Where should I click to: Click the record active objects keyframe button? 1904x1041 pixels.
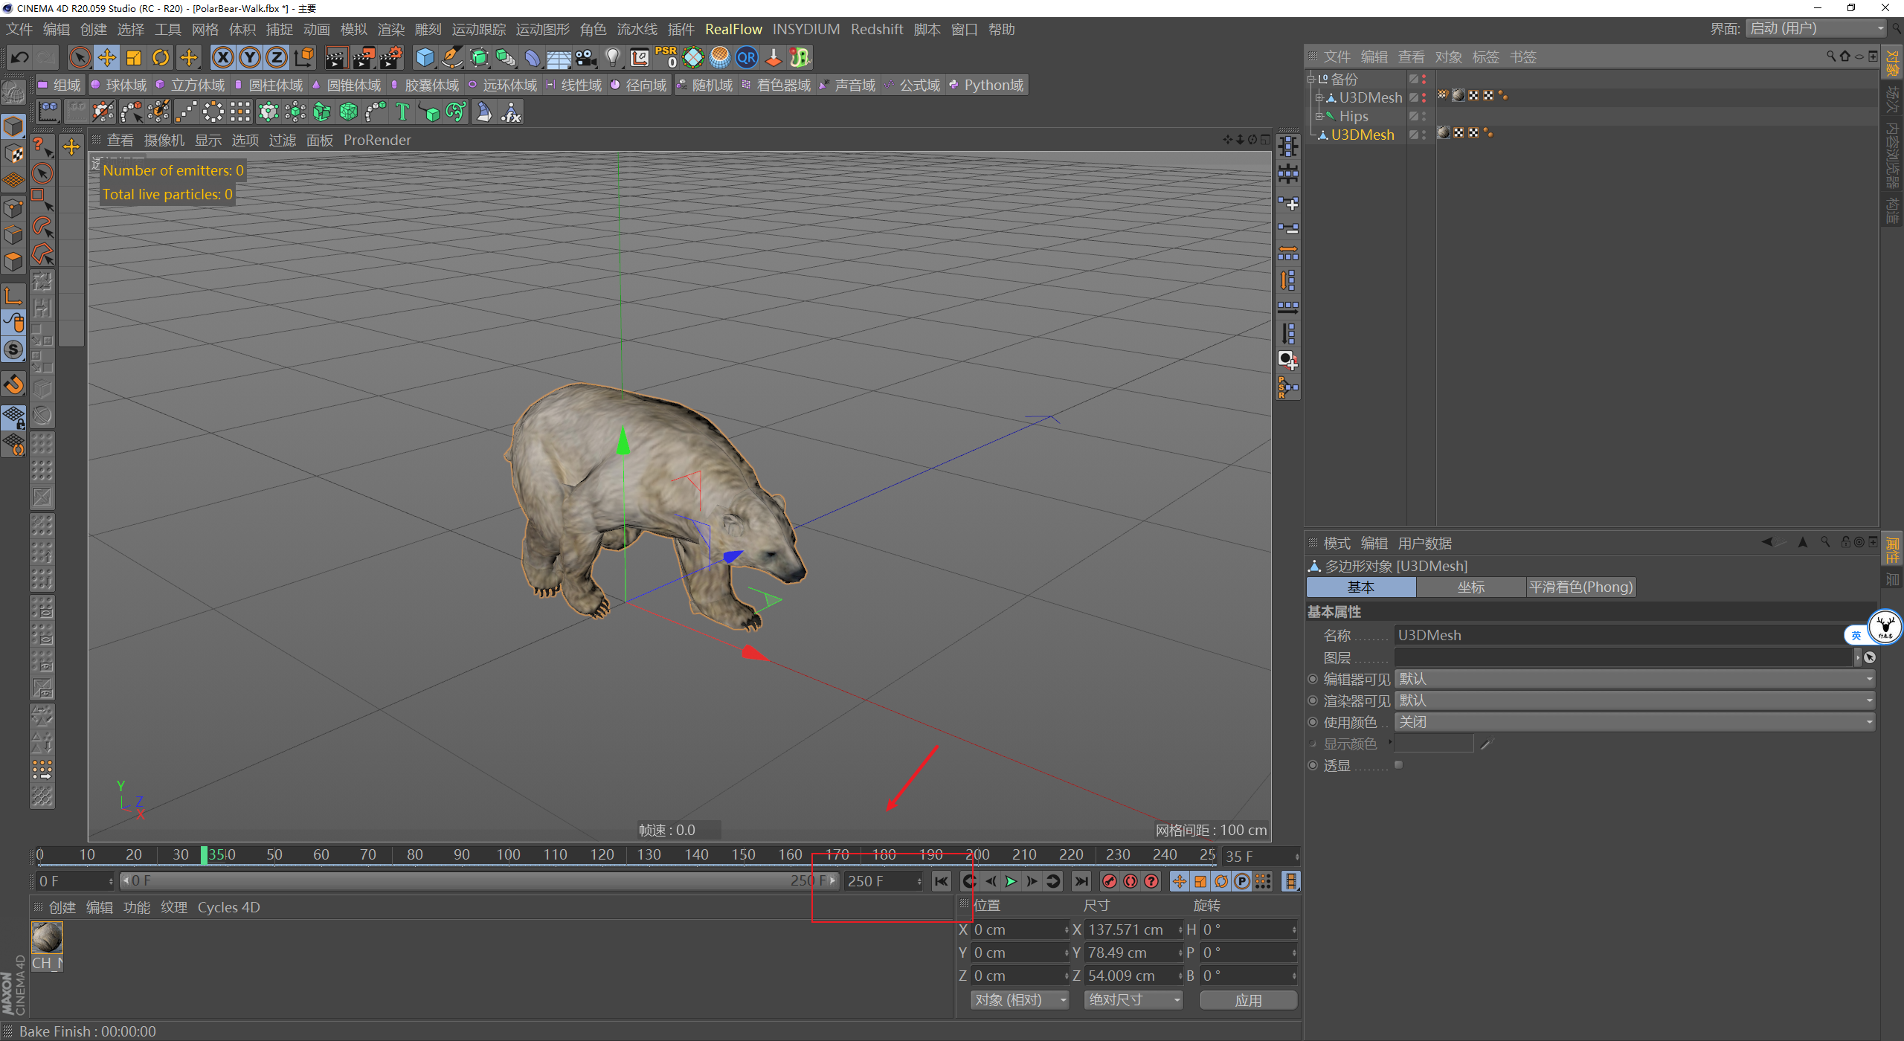(x=1109, y=881)
